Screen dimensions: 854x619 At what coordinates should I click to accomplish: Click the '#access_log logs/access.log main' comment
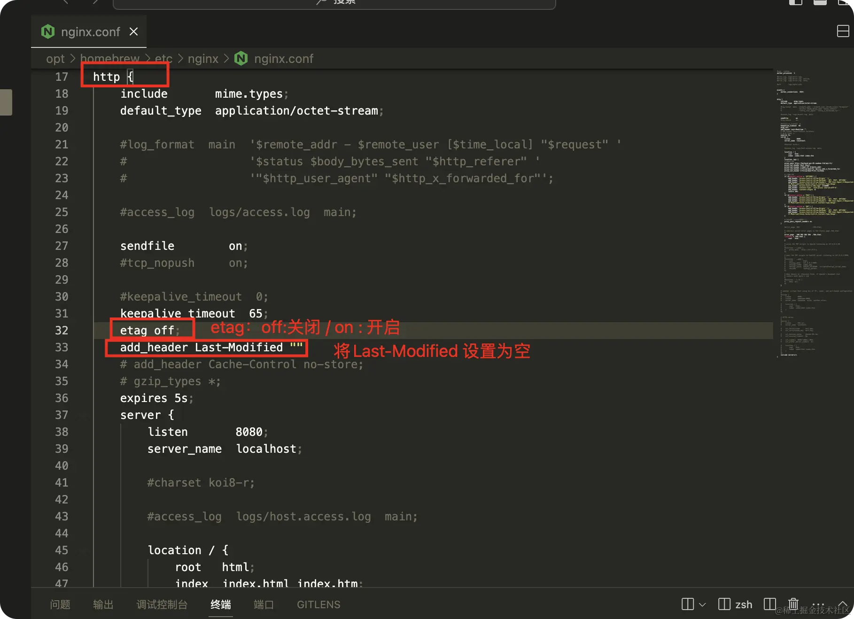coord(238,212)
